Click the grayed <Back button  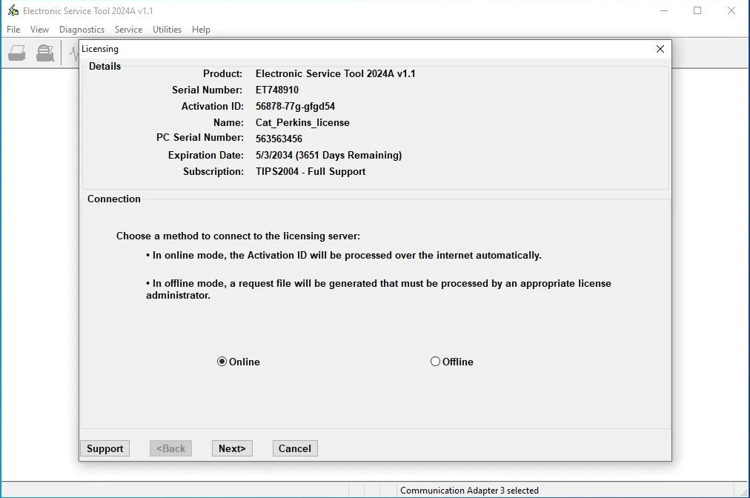coord(170,448)
